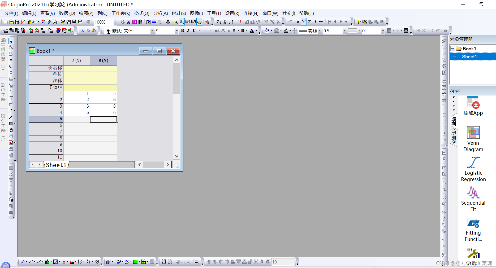
Task: Click the fill color bucket swatch
Action: click(x=267, y=31)
